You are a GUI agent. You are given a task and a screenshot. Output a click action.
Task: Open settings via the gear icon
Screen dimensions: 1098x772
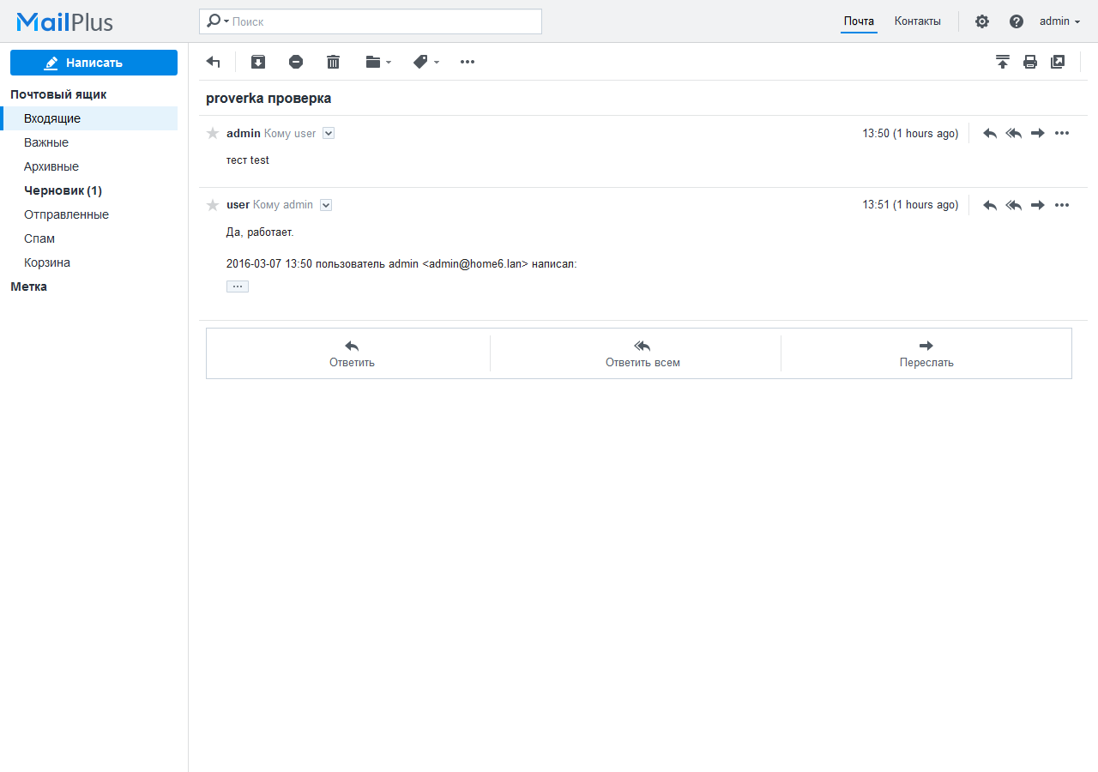pos(982,21)
